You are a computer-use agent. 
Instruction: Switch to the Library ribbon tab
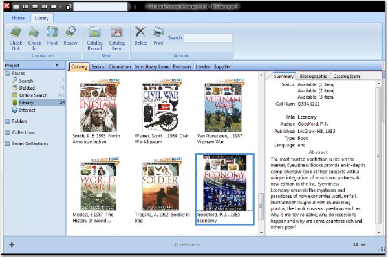point(41,18)
